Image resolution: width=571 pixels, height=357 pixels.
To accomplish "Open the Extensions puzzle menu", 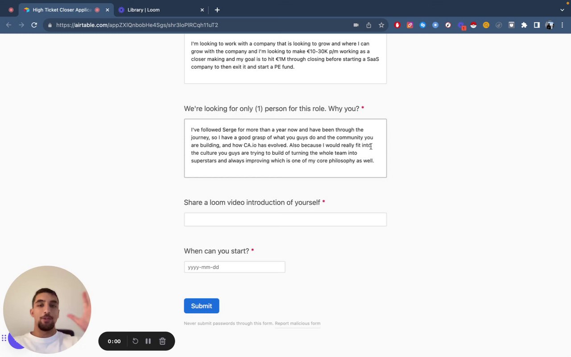I will 524,25.
